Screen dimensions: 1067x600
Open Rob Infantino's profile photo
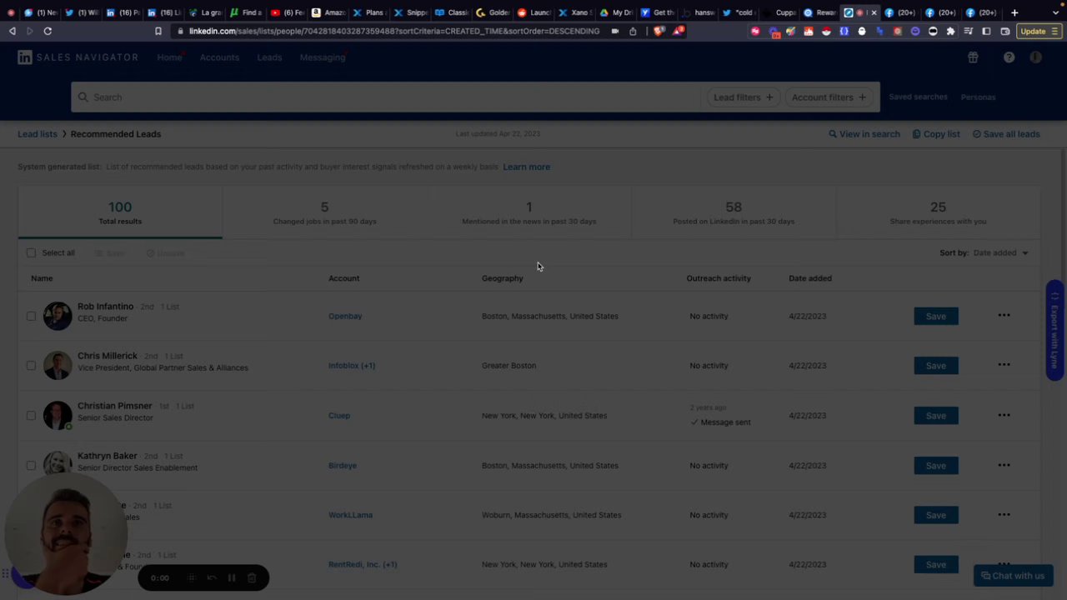(x=58, y=316)
